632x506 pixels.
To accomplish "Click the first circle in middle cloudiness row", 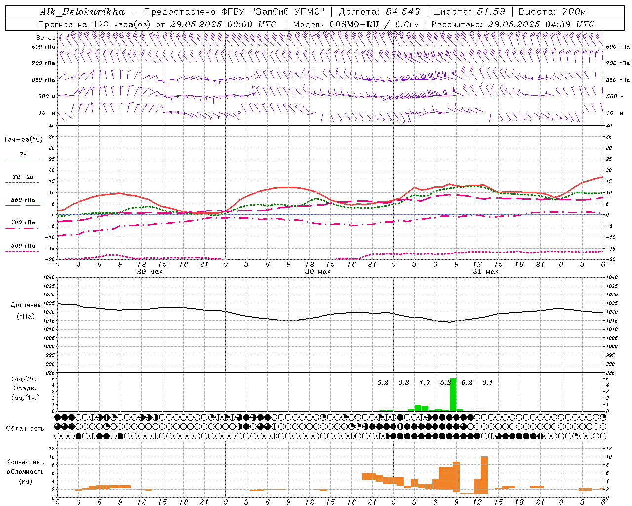I will (58, 426).
